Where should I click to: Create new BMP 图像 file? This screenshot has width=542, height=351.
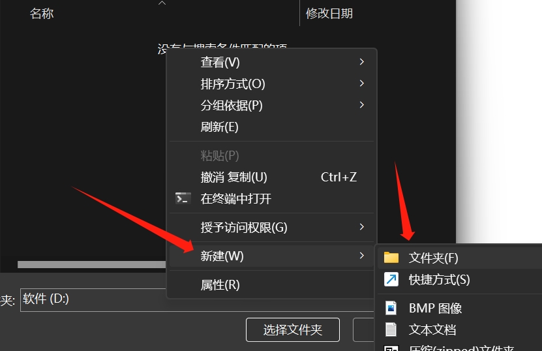click(x=460, y=308)
